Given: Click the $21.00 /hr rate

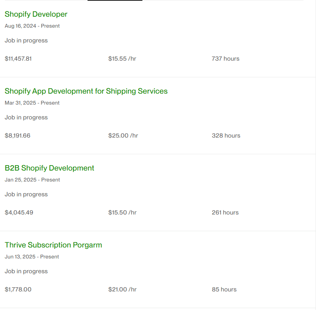Looking at the screenshot, I should [122, 290].
